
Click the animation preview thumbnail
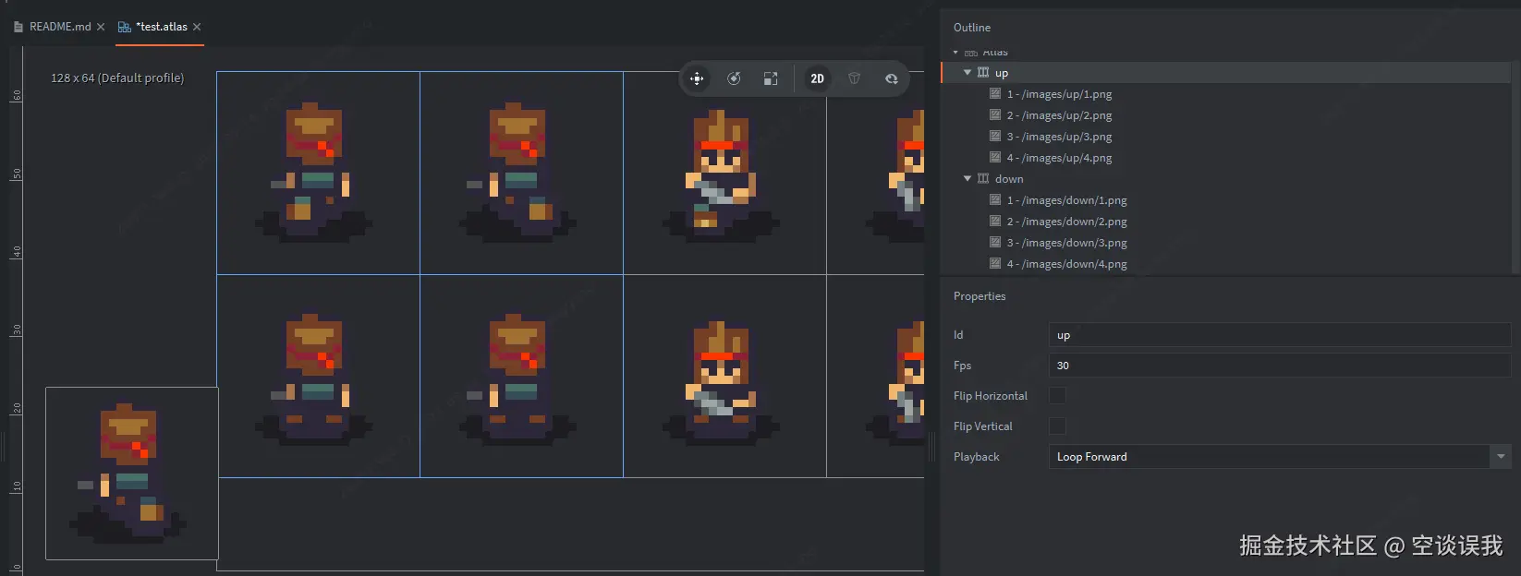click(132, 473)
